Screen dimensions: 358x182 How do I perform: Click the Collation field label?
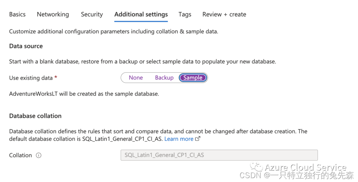[x=21, y=156]
